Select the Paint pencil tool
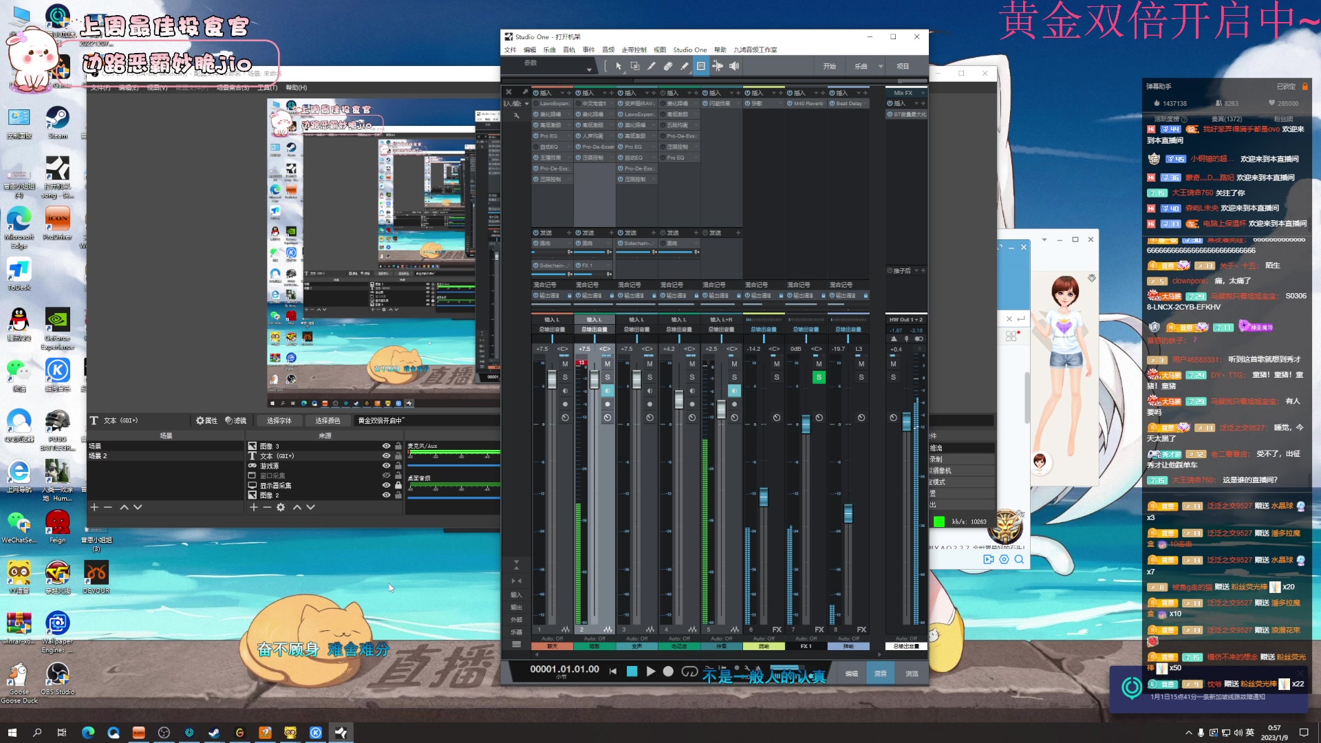 [684, 66]
